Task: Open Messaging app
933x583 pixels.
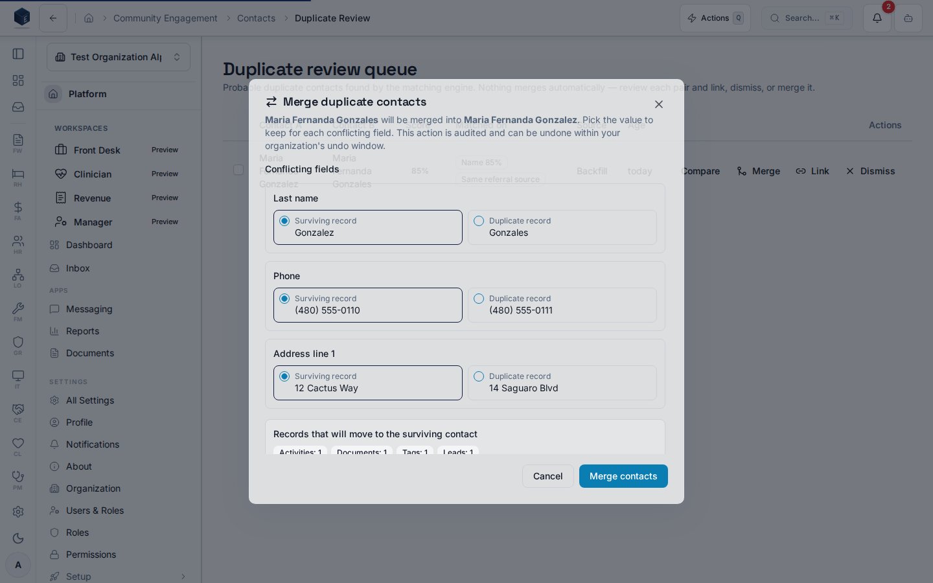Action: click(119, 309)
